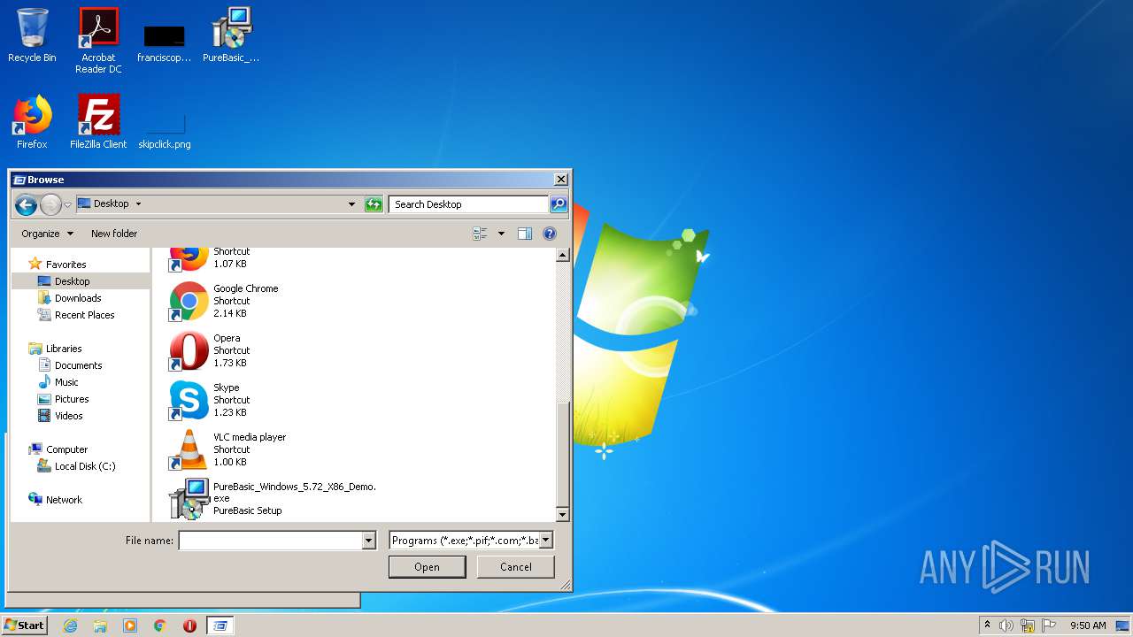Open Windows Explorer from taskbar

pyautogui.click(x=100, y=625)
